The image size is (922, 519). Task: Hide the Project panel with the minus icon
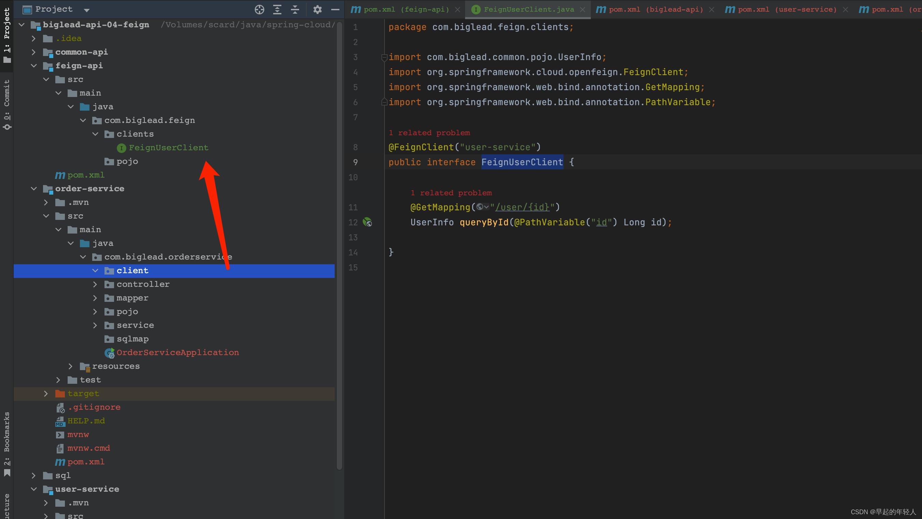point(335,10)
